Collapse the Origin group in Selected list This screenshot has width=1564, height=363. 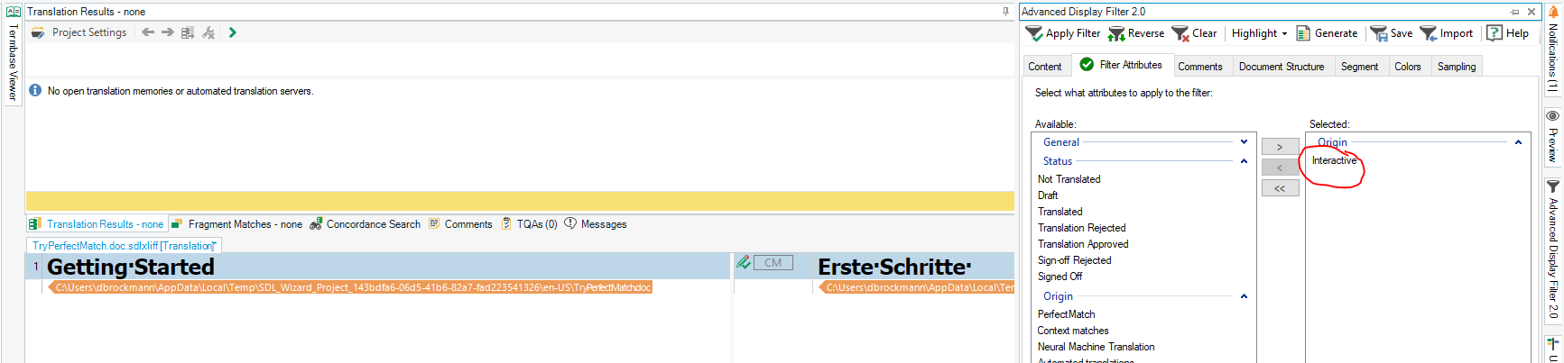click(x=1518, y=142)
